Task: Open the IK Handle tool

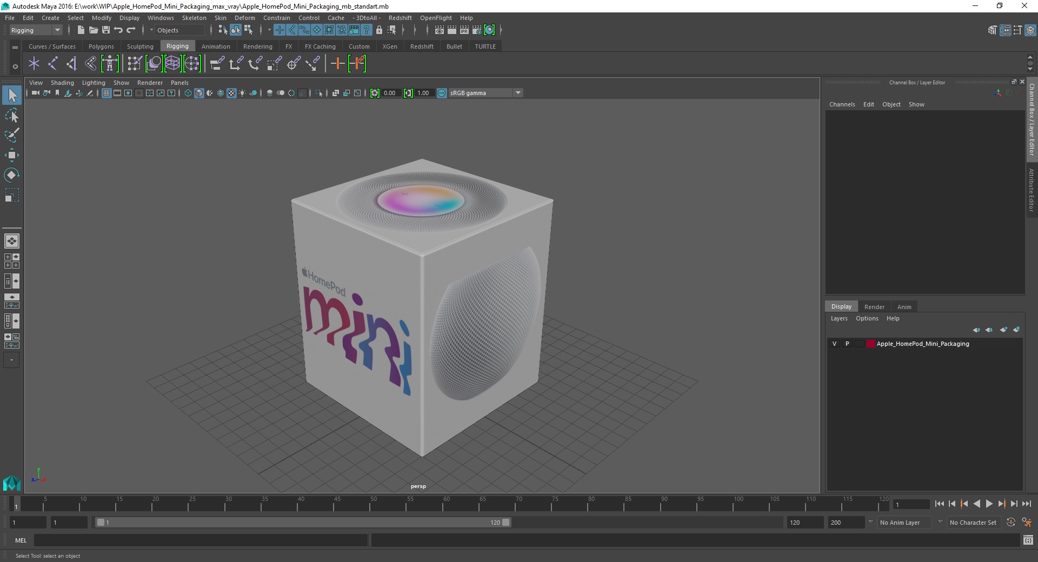Action: pos(72,64)
